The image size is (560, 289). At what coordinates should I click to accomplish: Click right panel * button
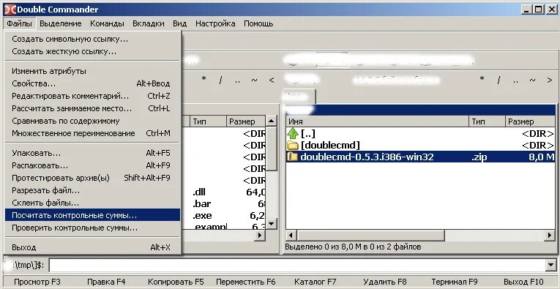click(482, 79)
